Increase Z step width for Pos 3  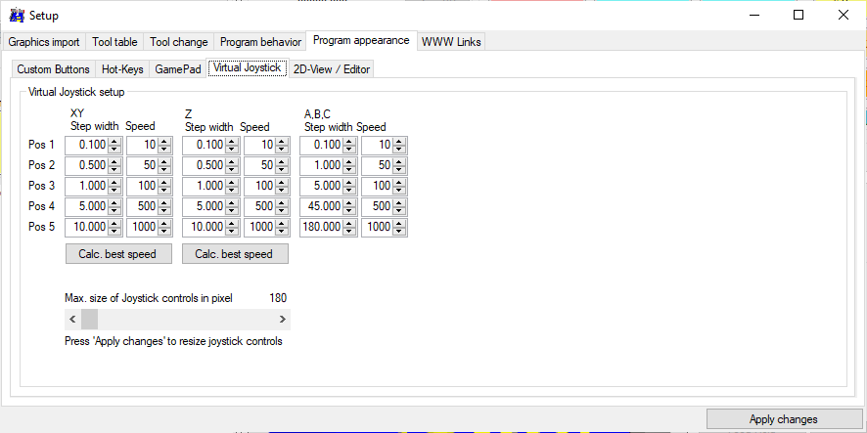click(x=232, y=182)
